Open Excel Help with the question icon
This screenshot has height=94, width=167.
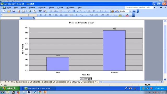134,11
